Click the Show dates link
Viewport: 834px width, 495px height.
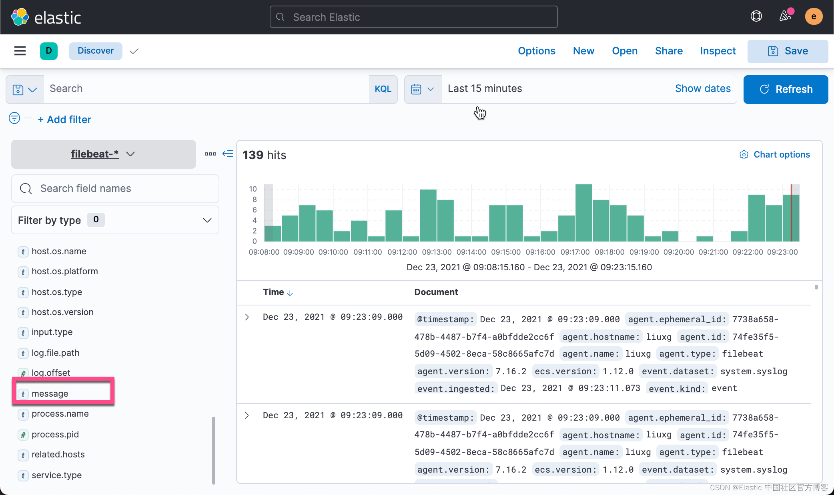click(703, 88)
